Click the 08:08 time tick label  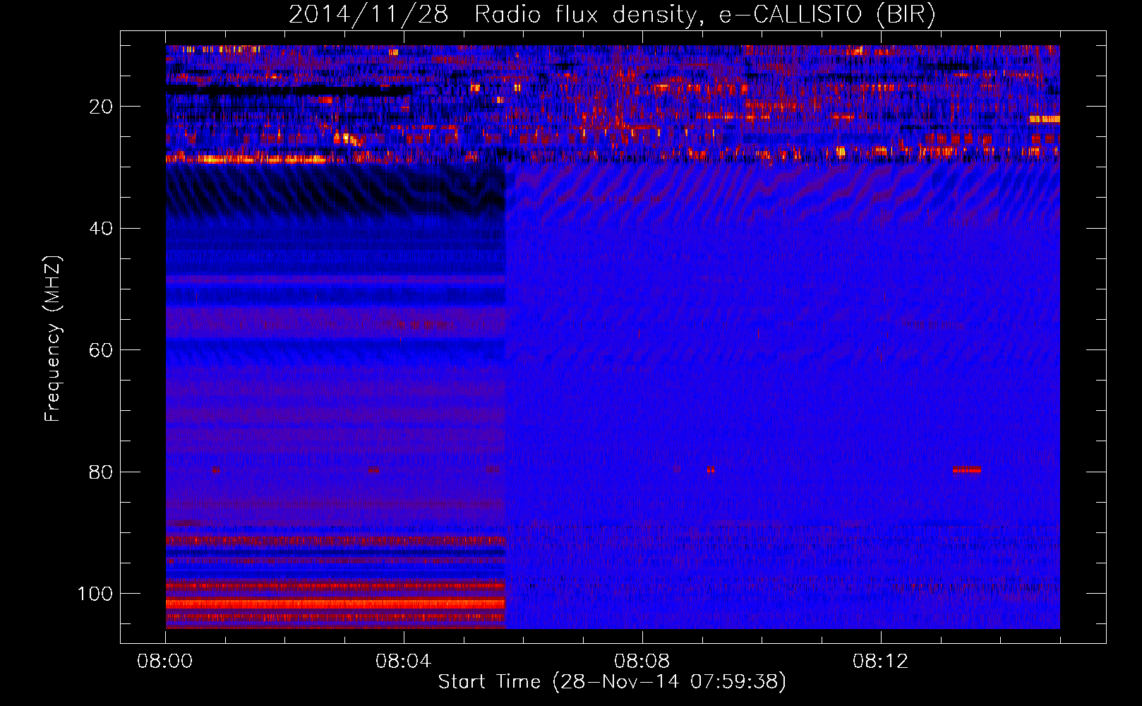(642, 662)
